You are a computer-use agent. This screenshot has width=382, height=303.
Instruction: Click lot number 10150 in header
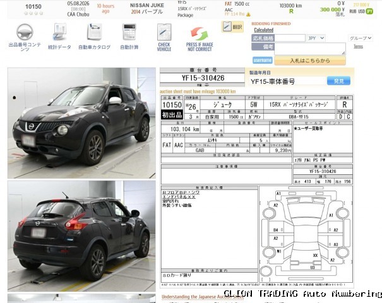pos(33,6)
